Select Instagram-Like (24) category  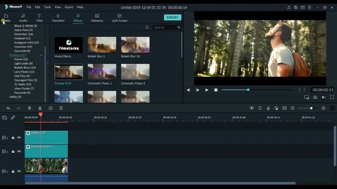[26, 43]
